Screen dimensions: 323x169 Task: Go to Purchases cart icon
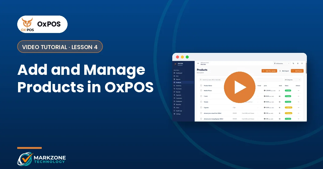click(x=174, y=89)
